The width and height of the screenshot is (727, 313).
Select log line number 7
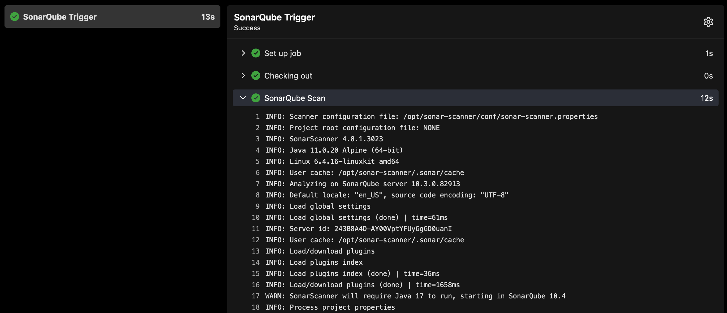[x=258, y=184]
